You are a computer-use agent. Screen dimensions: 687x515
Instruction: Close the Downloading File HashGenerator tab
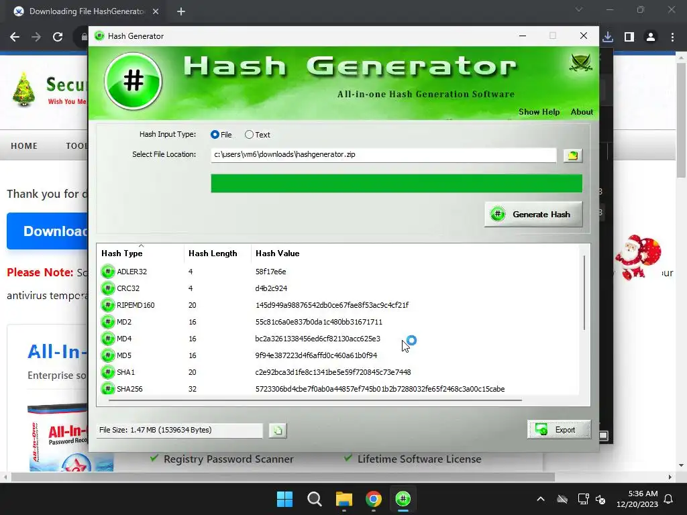(x=156, y=11)
